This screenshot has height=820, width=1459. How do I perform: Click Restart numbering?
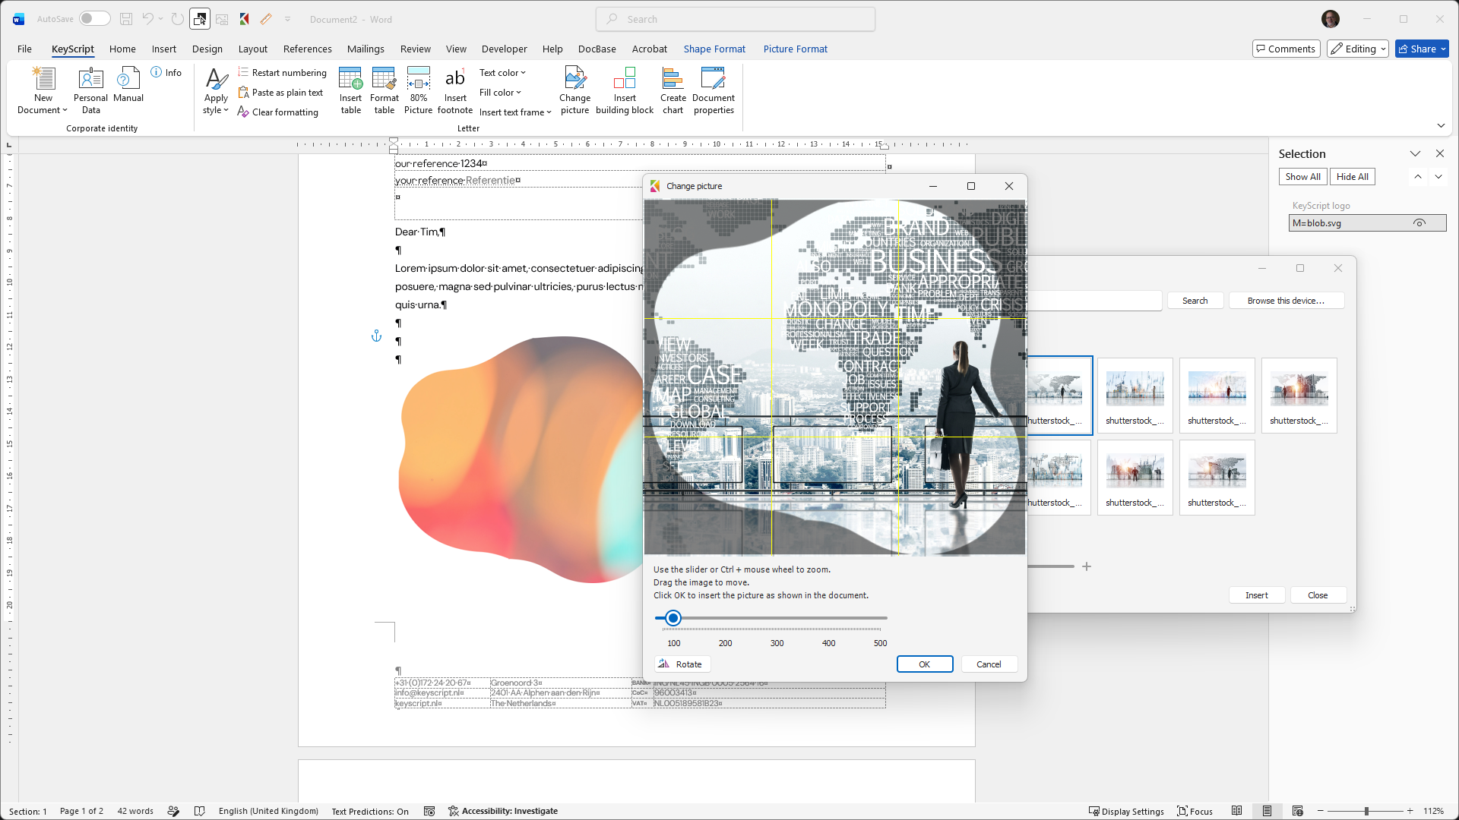click(282, 72)
